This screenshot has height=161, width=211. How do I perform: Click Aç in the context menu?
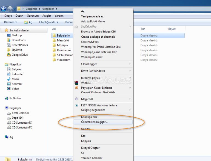pos(83,11)
